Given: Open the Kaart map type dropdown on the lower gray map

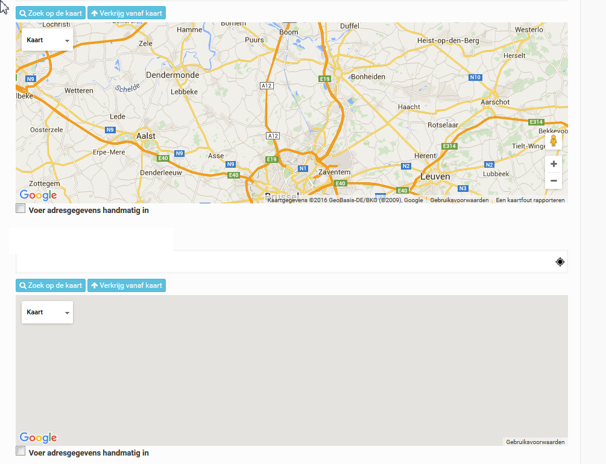Looking at the screenshot, I should point(47,312).
